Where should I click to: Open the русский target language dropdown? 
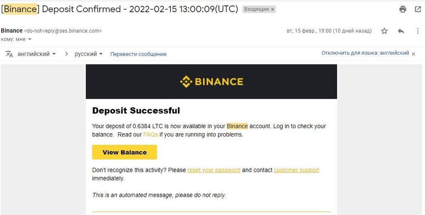89,54
